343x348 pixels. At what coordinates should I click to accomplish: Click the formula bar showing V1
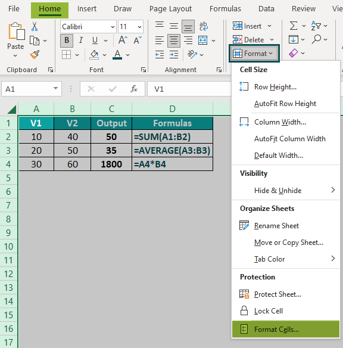pos(189,89)
